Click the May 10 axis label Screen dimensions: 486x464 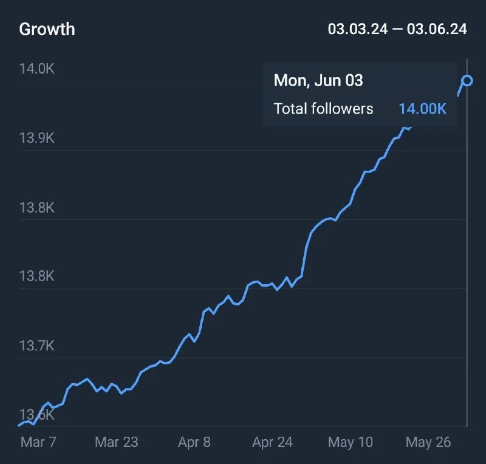pos(351,442)
